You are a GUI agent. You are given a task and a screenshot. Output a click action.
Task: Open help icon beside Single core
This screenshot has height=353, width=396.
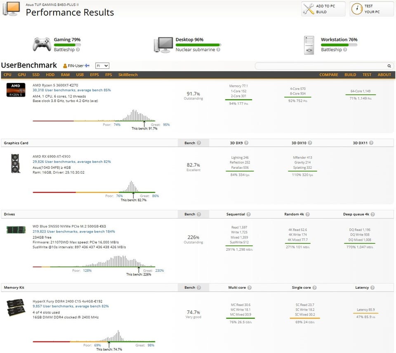pyautogui.click(x=314, y=287)
